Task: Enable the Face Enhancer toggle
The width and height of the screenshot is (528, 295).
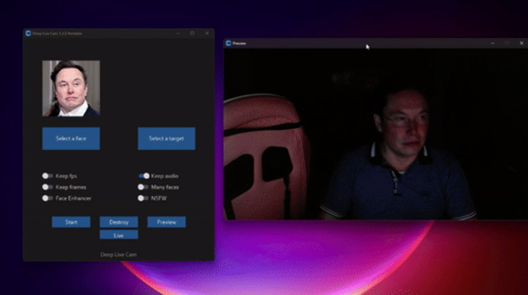Action: point(48,198)
